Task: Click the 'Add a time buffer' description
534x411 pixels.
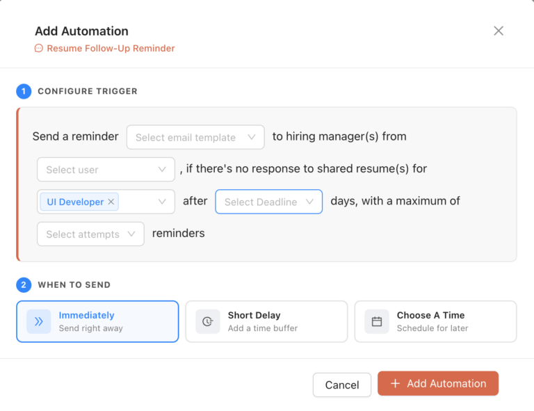Action: (x=263, y=328)
